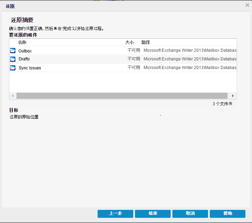
Task: Click the horizontal scrollbar thumb
Action: click(122, 96)
